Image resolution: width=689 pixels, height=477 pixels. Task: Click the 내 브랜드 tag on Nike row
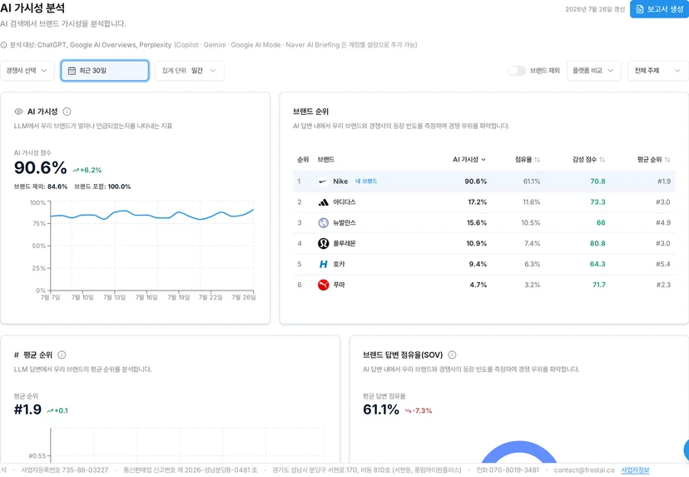[x=366, y=181]
